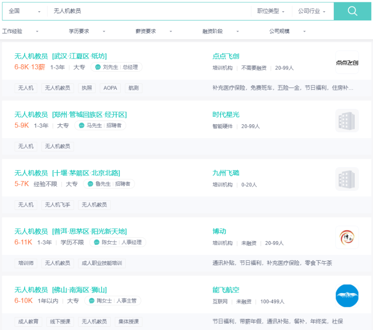Focus the search field containing 无人机教员
Viewport: 373px width, 330px height.
[x=149, y=11]
